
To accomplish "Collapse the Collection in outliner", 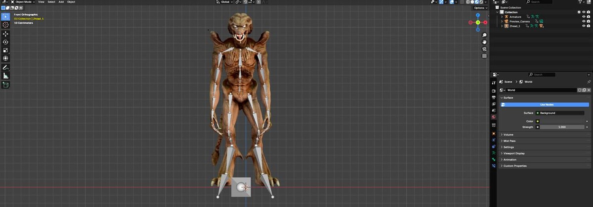I will 498,12.
